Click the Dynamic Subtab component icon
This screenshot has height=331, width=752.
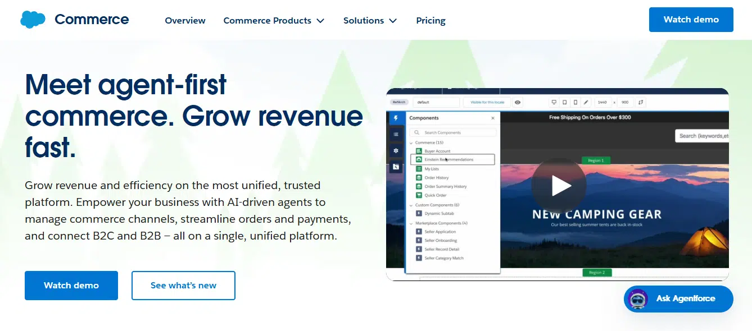419,214
